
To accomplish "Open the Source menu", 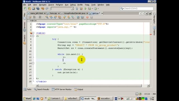I will tap(51, 5).
